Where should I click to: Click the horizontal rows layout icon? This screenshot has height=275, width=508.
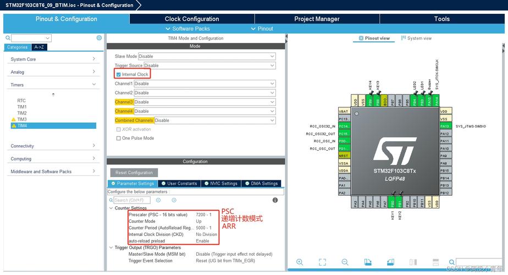click(x=436, y=262)
